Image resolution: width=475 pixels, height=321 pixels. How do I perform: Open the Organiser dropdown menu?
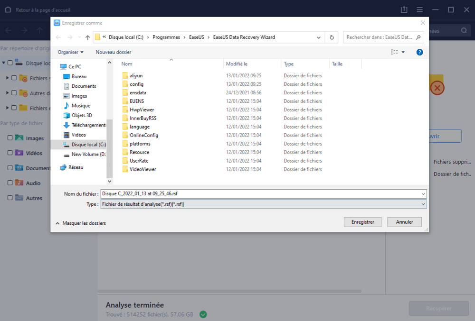[71, 52]
